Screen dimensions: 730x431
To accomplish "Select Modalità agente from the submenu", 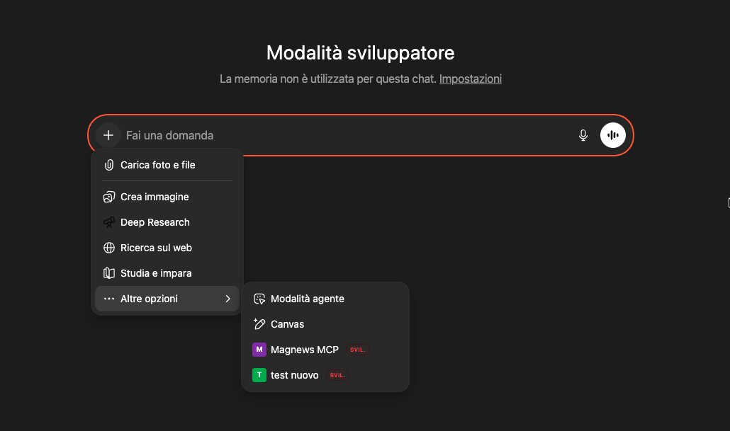I will coord(307,299).
